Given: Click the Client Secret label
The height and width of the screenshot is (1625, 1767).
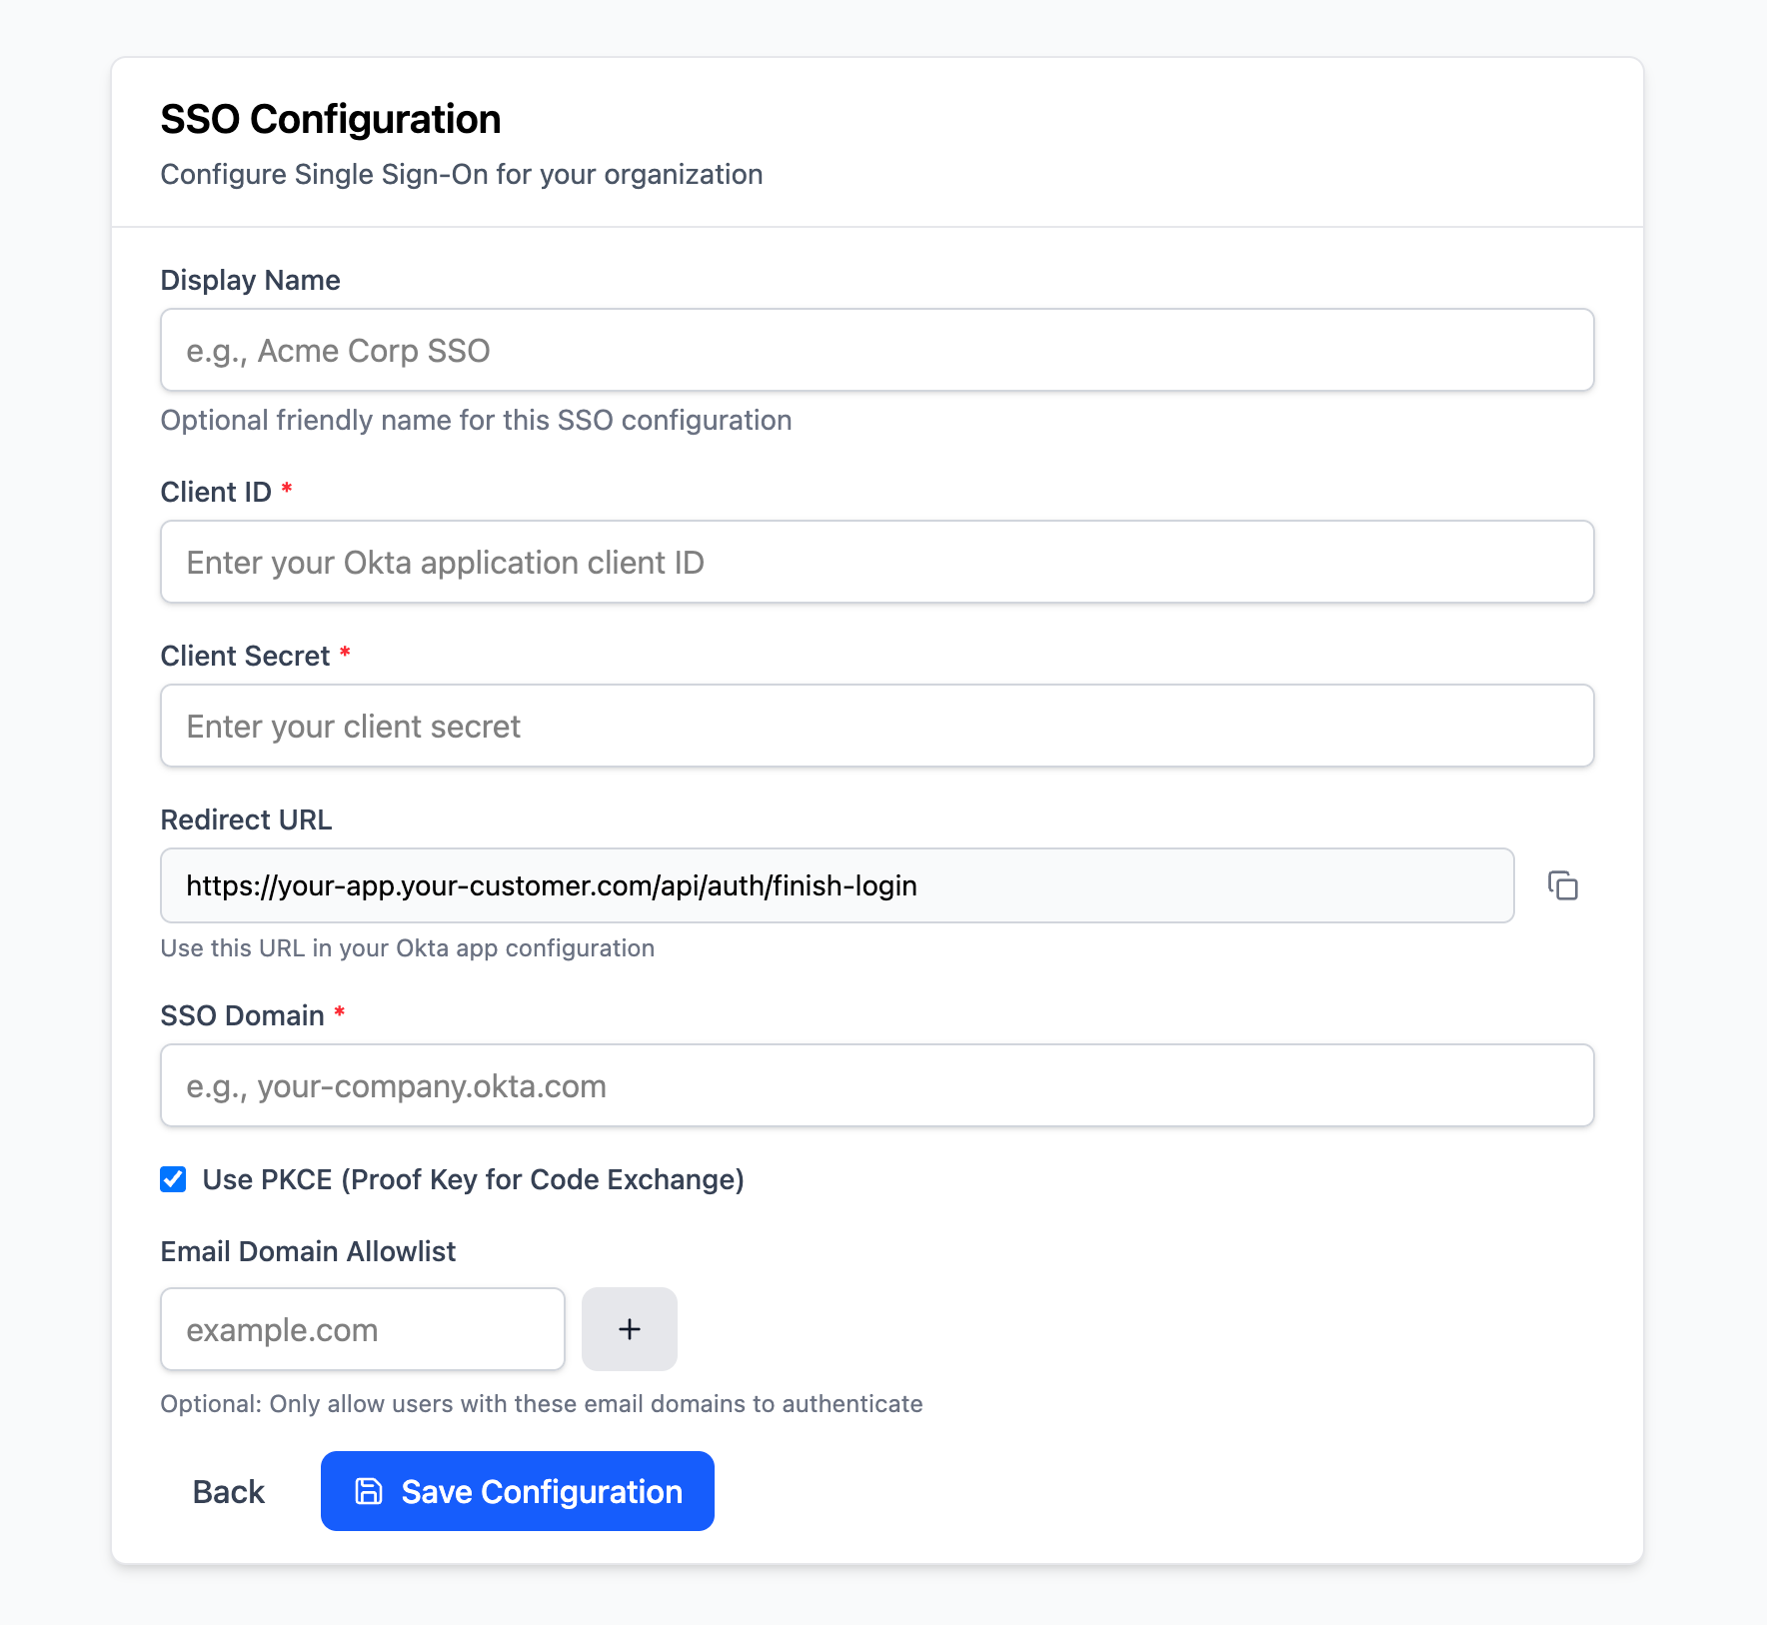Looking at the screenshot, I should click(x=245, y=656).
